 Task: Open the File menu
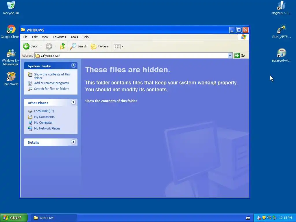point(25,37)
